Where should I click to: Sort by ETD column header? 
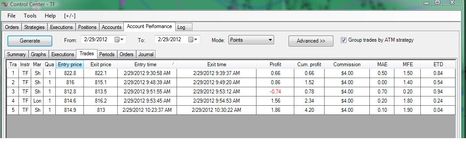coord(438,64)
